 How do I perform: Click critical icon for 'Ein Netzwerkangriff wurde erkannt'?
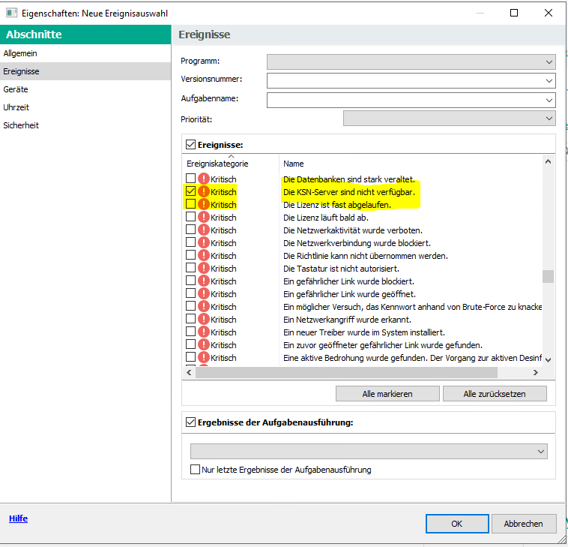204,319
